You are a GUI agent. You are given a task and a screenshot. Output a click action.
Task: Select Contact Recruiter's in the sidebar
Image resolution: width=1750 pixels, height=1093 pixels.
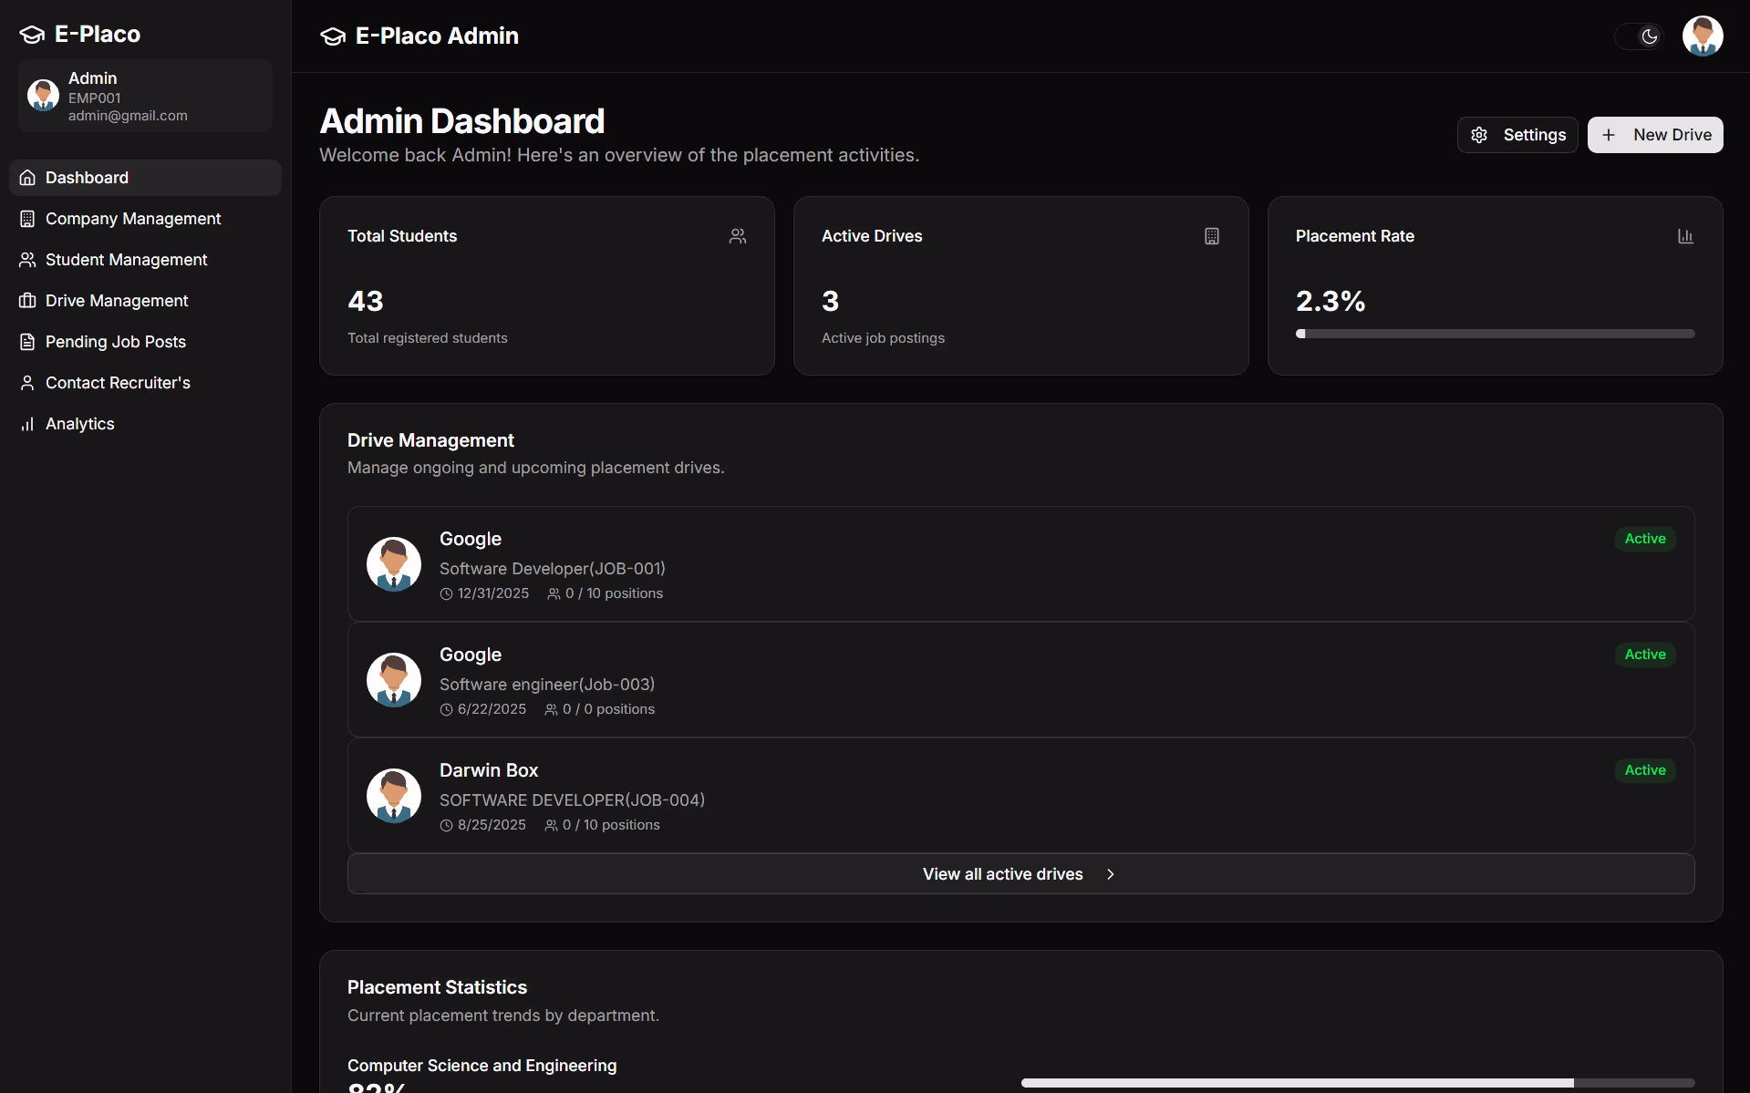118,383
